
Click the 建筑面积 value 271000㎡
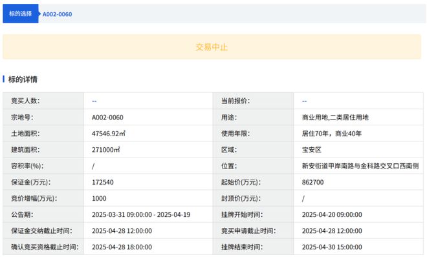point(105,150)
